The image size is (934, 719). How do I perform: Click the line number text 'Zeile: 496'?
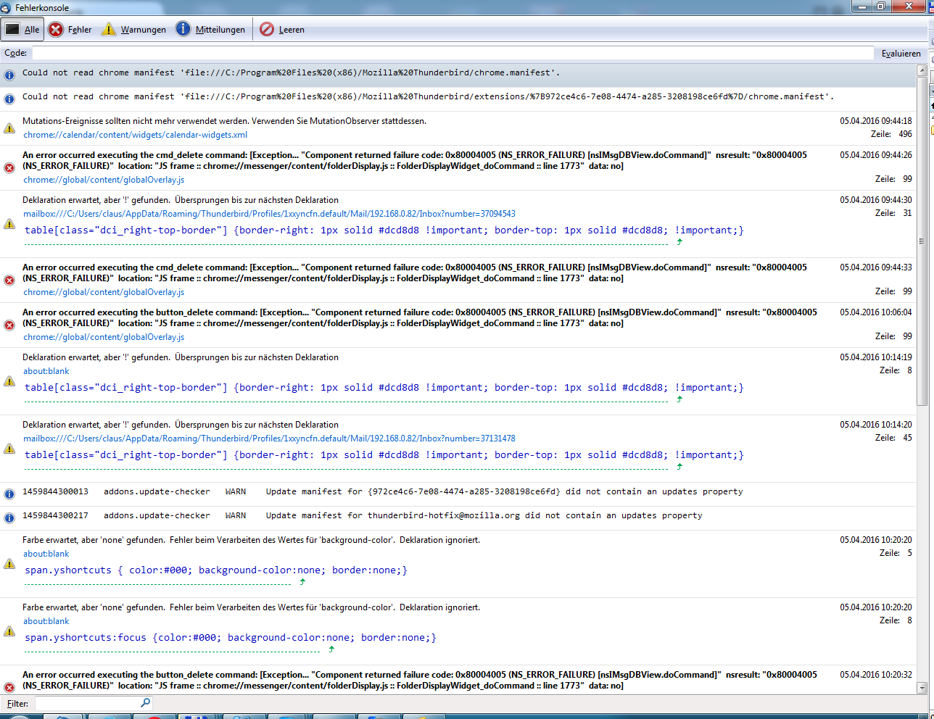pos(891,134)
